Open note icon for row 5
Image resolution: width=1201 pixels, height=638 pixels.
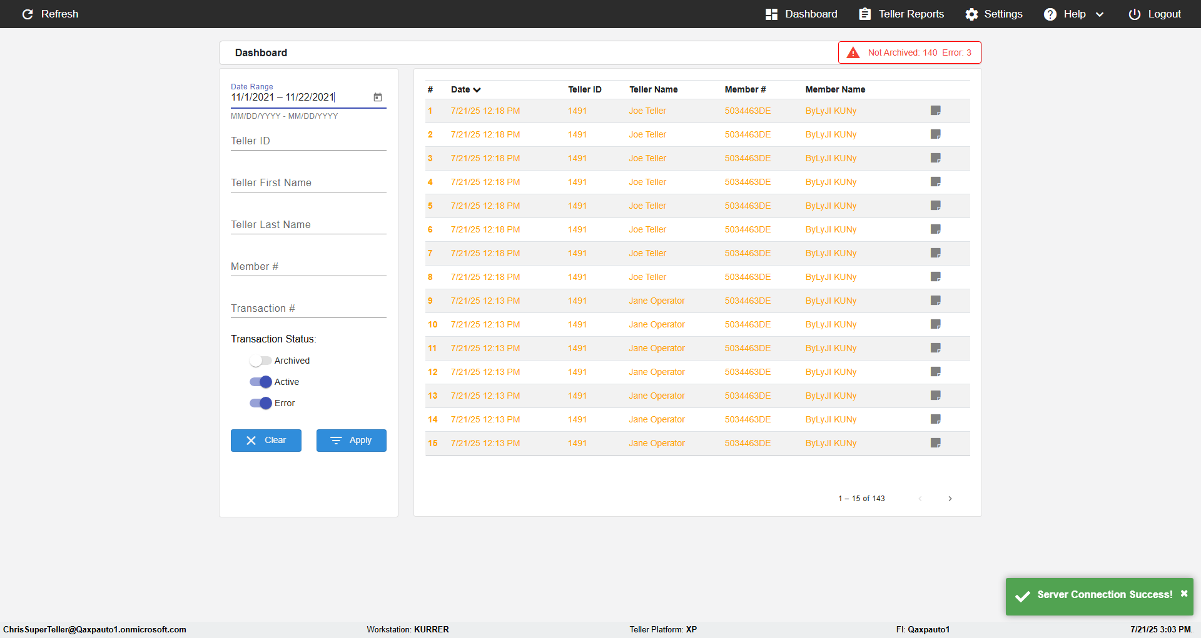pos(936,206)
